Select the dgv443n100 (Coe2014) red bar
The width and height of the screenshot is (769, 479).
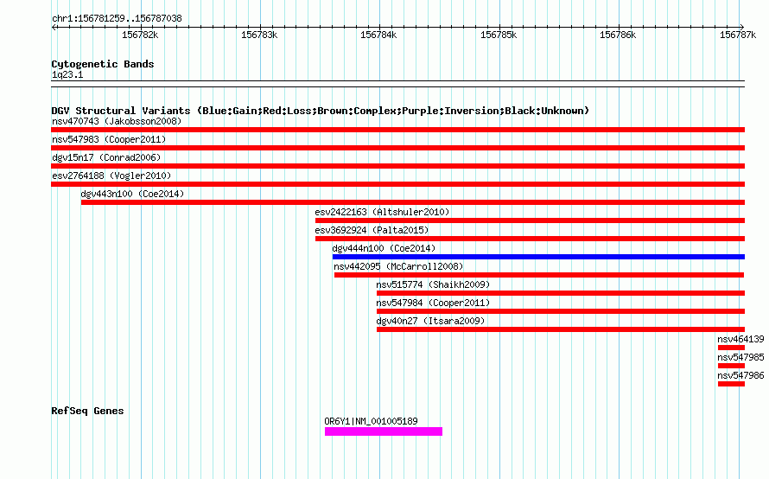click(x=413, y=202)
